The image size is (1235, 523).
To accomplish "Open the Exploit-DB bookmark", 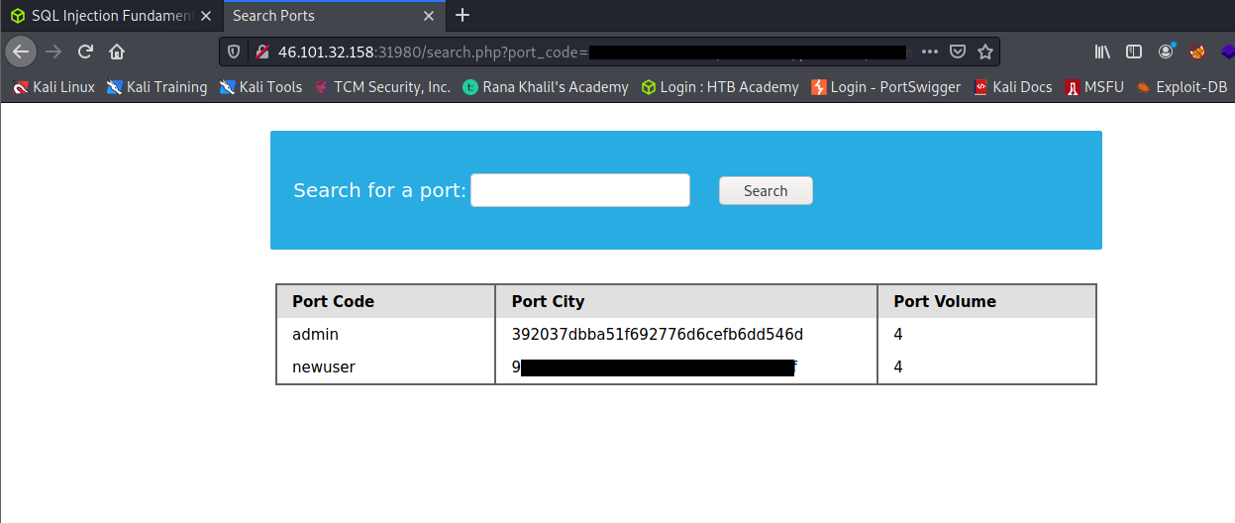I will click(x=1183, y=87).
